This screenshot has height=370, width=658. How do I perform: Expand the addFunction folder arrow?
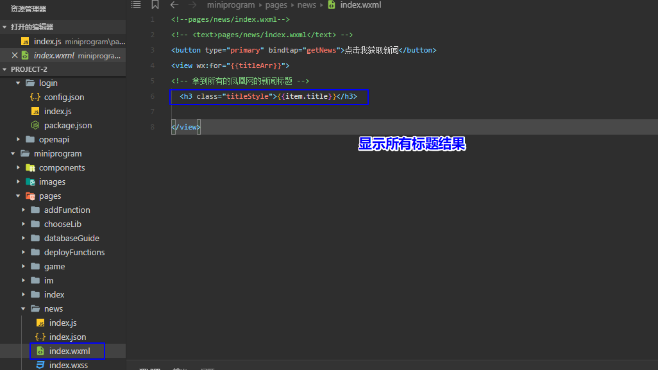click(23, 210)
